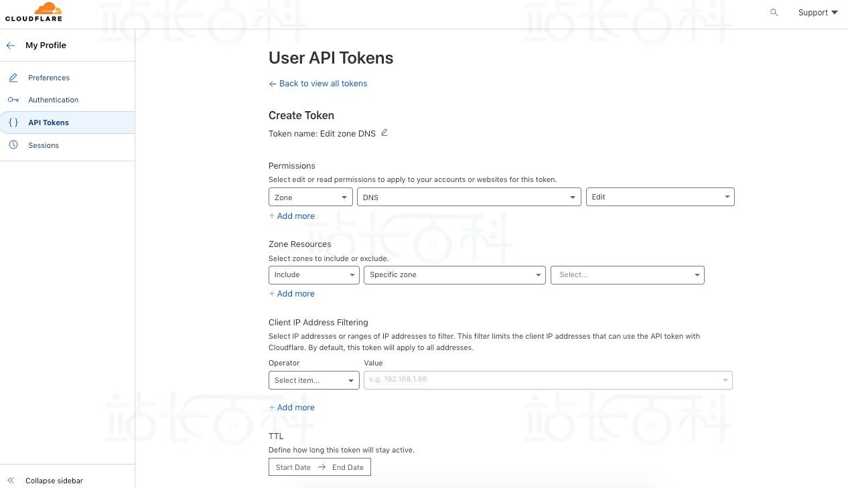Expand the DNS permission dropdown
The width and height of the screenshot is (848, 488).
pos(468,197)
